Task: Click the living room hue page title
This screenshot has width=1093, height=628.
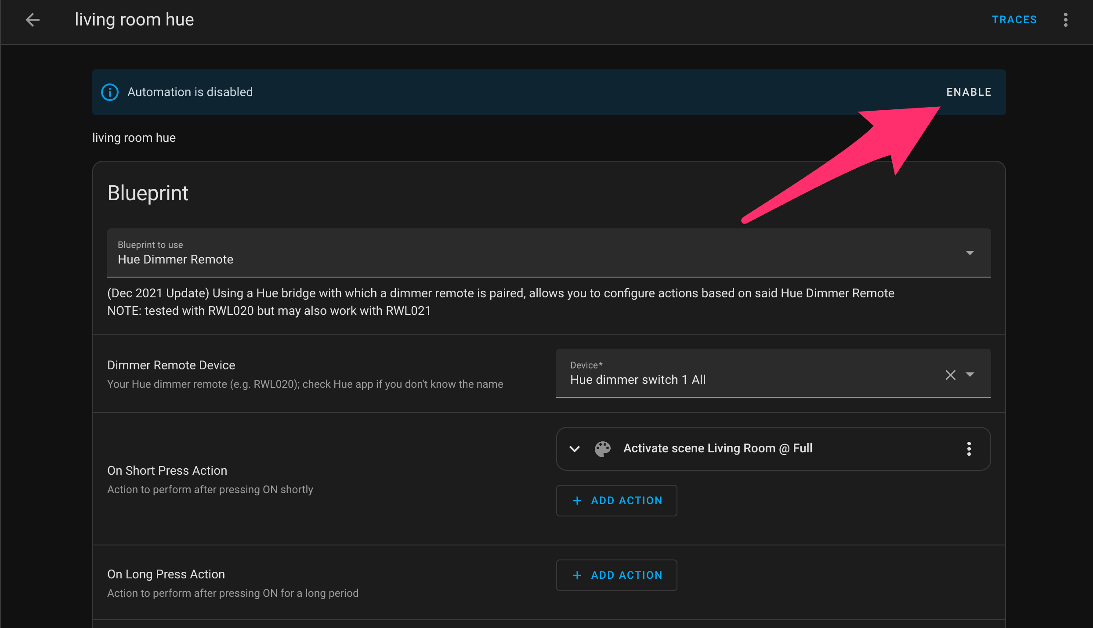Action: coord(134,20)
